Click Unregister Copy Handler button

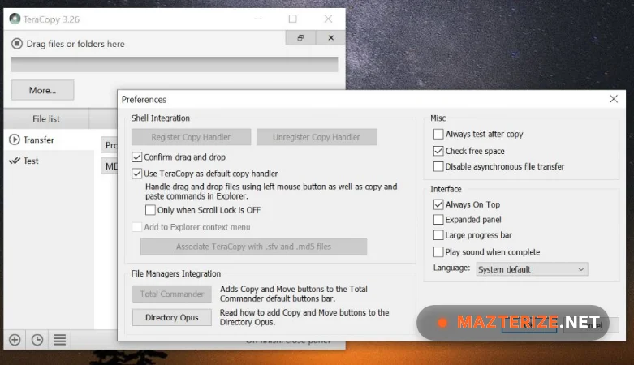click(x=317, y=137)
